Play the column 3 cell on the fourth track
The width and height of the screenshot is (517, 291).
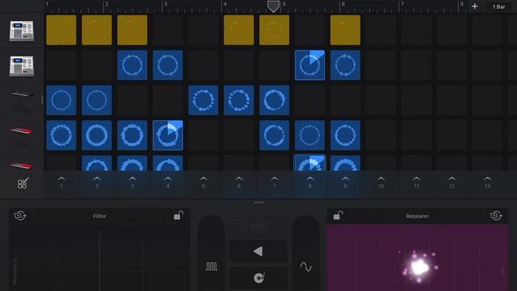tap(132, 135)
